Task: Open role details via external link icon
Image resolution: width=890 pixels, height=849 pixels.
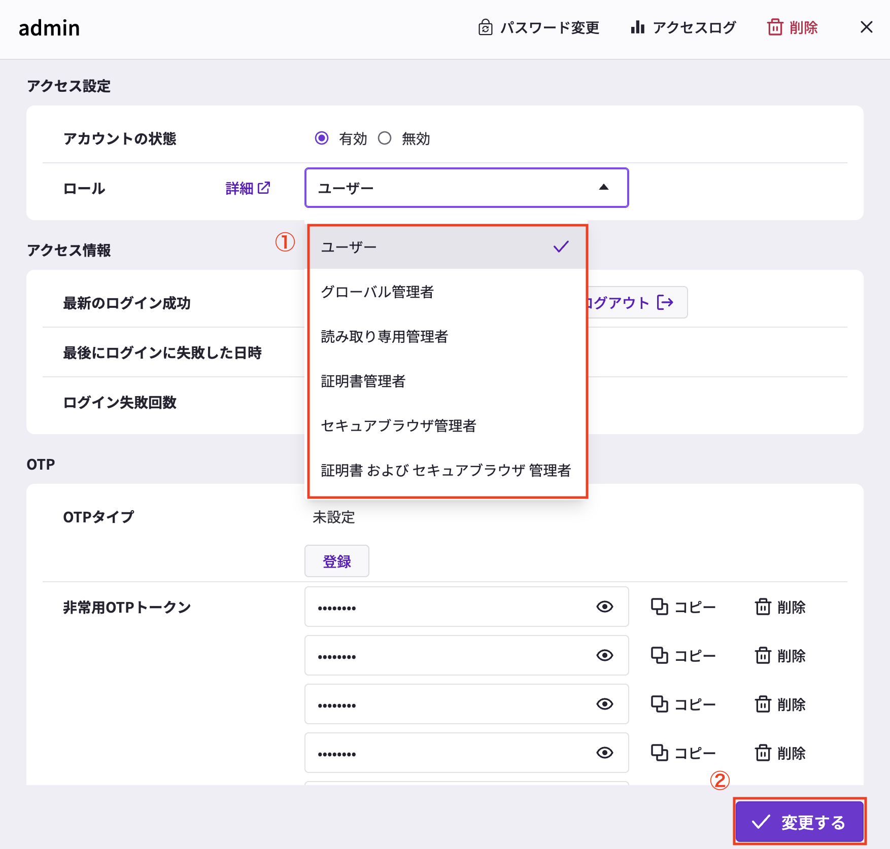Action: click(264, 188)
